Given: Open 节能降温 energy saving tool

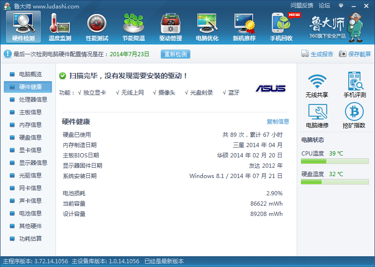Looking at the screenshot, I should (134, 27).
